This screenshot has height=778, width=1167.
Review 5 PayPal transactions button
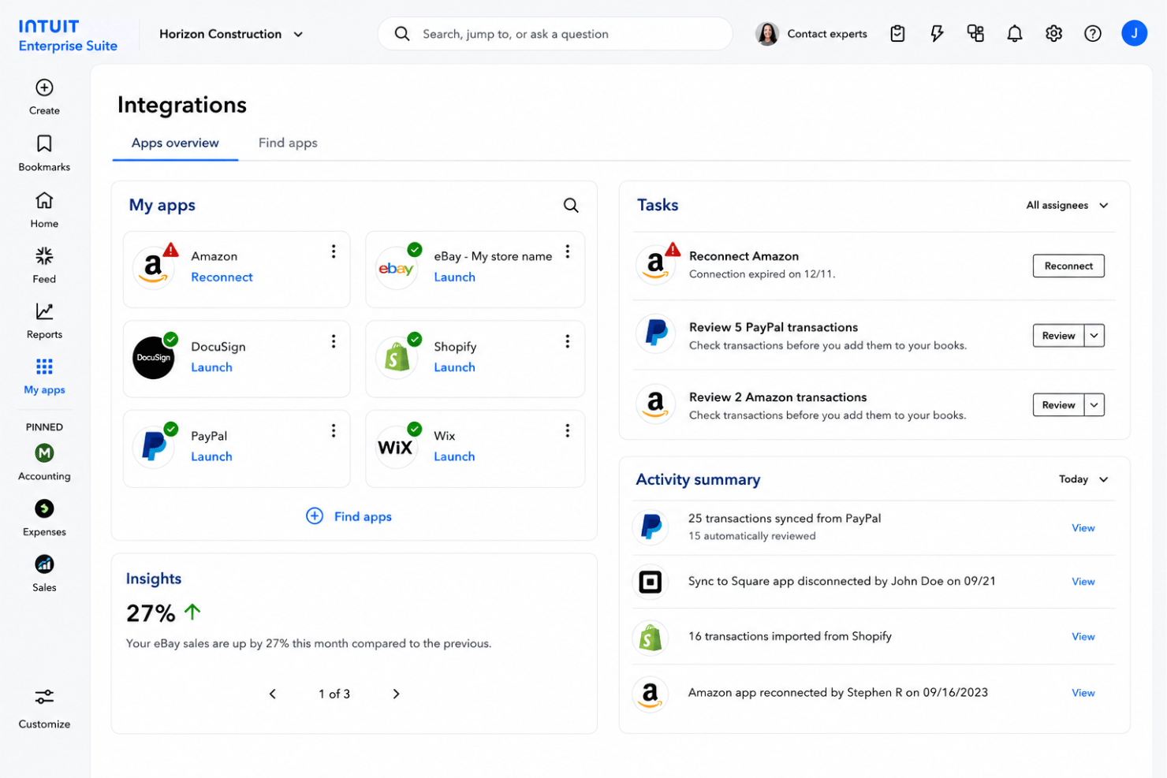coord(1058,336)
